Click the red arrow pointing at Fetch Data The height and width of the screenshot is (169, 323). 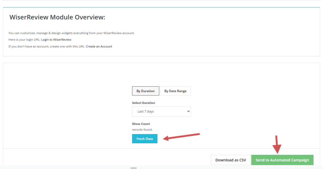pos(181,137)
